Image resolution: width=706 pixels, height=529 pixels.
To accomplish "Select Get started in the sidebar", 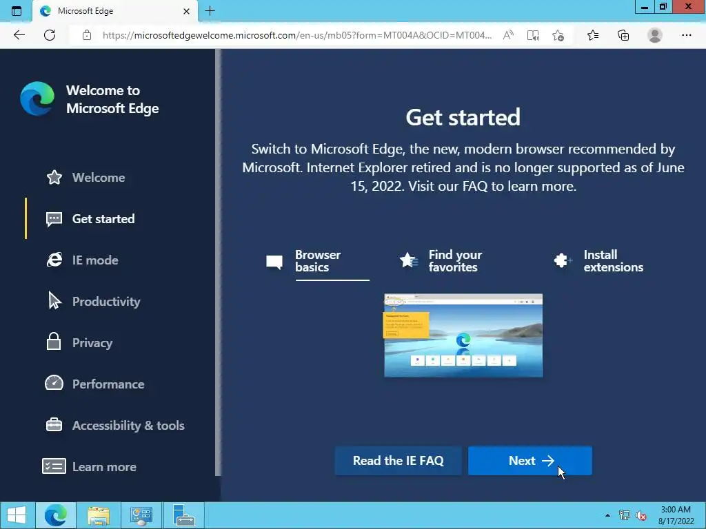I will [x=103, y=219].
